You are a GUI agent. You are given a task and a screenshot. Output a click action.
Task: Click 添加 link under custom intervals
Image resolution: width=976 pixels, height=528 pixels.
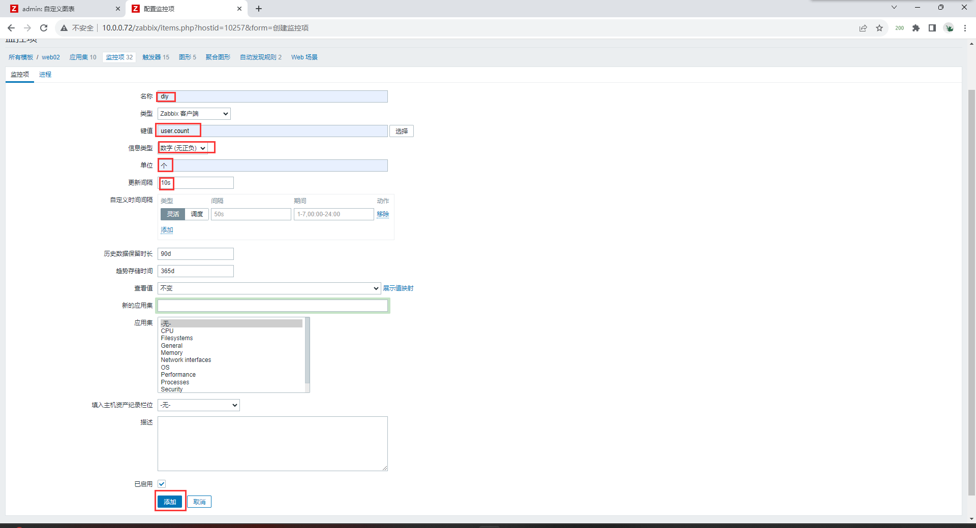point(167,230)
